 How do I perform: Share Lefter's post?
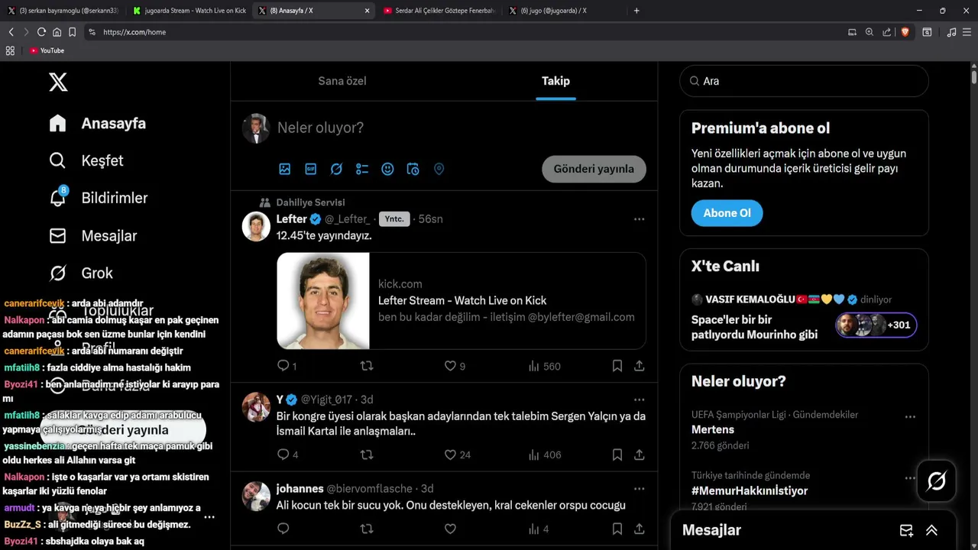pos(639,366)
